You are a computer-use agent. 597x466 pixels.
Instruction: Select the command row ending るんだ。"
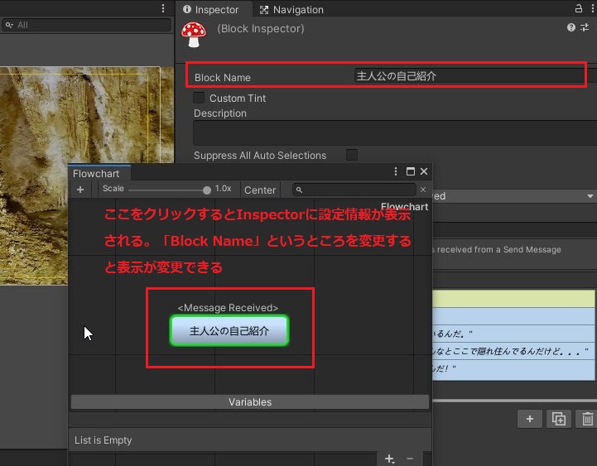click(x=513, y=334)
